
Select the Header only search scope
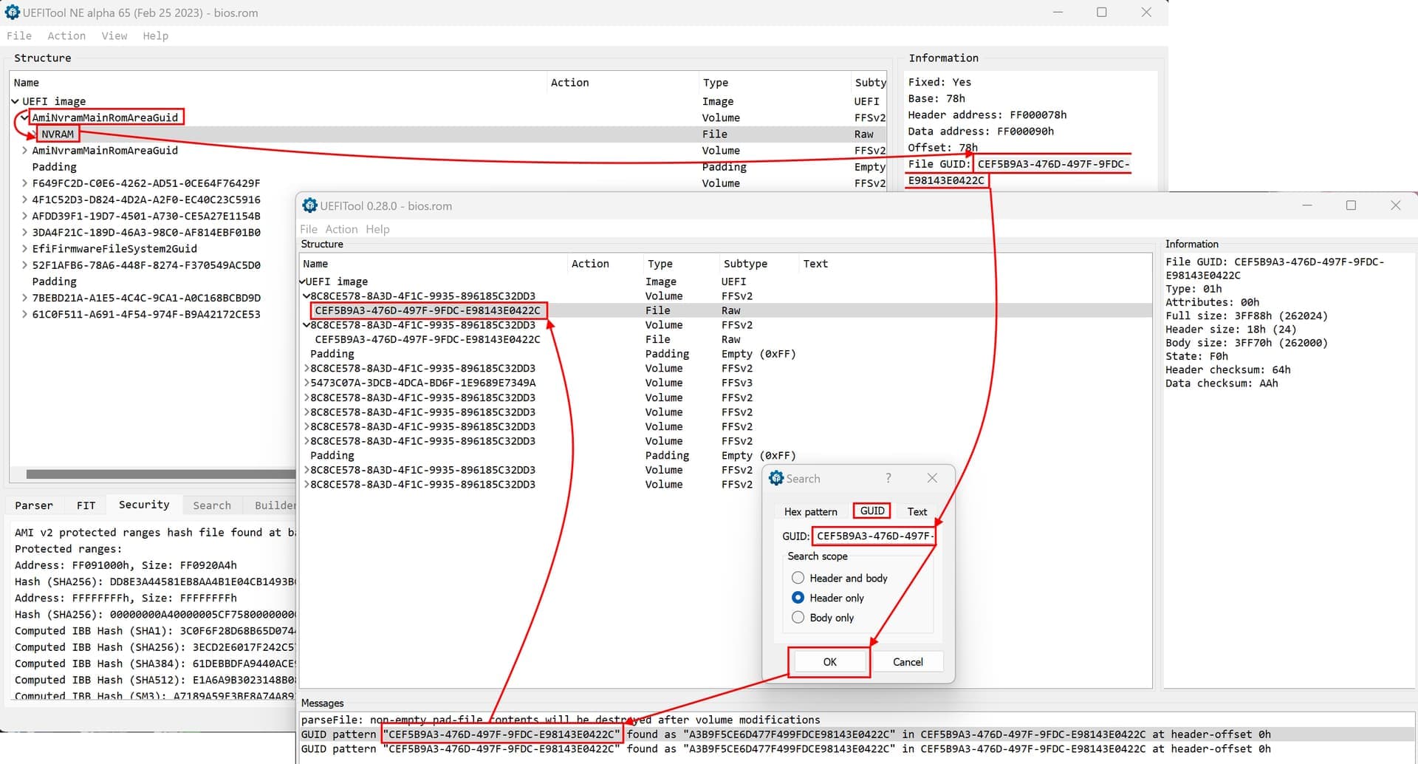(798, 598)
